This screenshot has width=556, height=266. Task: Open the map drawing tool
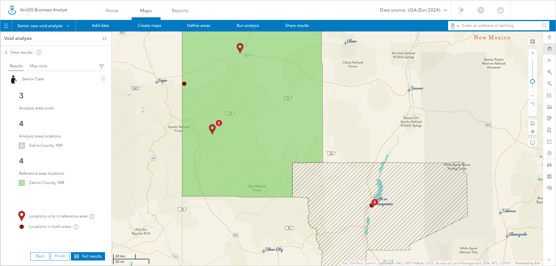549,118
